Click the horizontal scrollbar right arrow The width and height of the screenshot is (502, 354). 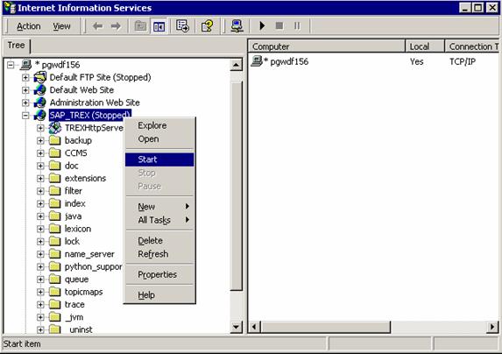pos(492,327)
